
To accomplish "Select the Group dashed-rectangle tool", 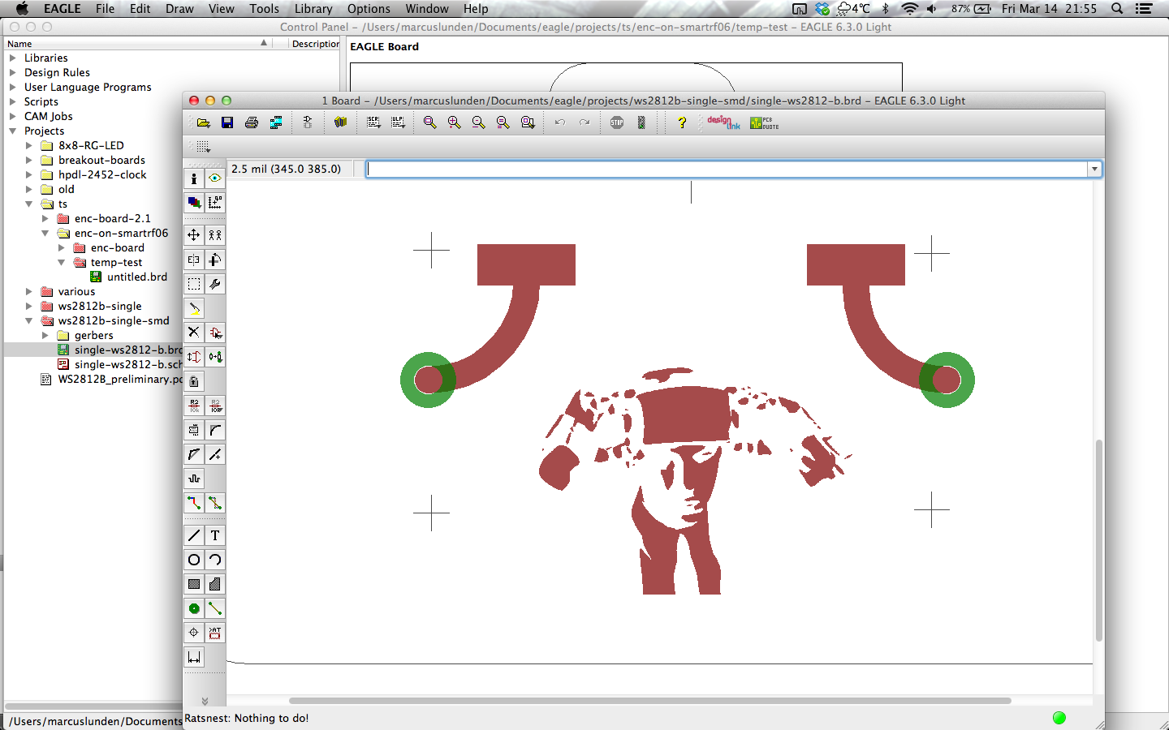I will coord(194,284).
